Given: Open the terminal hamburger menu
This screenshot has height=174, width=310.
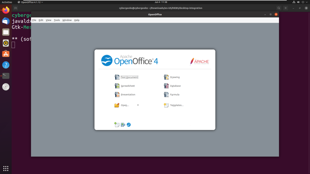Looking at the screenshot, I should tap(286, 8).
